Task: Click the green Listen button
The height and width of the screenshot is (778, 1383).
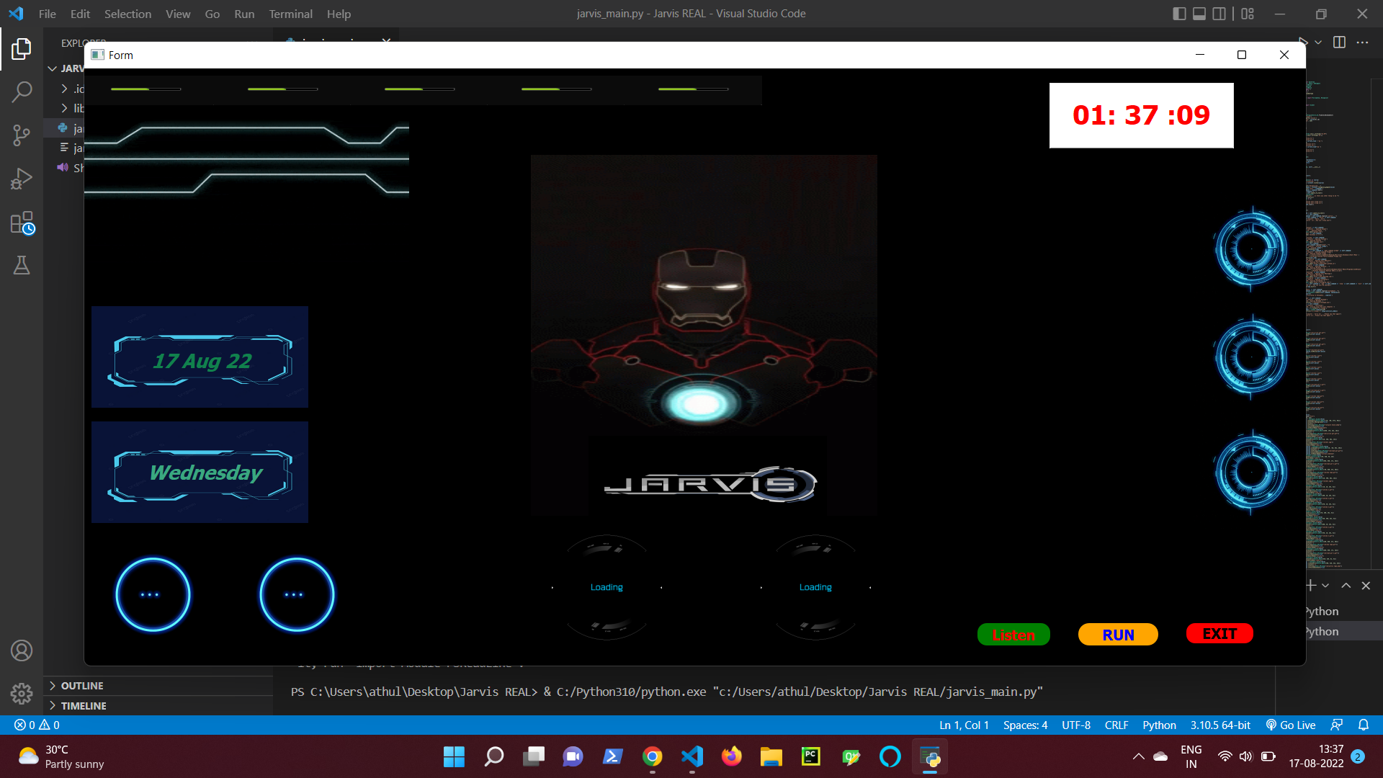Action: coord(1013,635)
